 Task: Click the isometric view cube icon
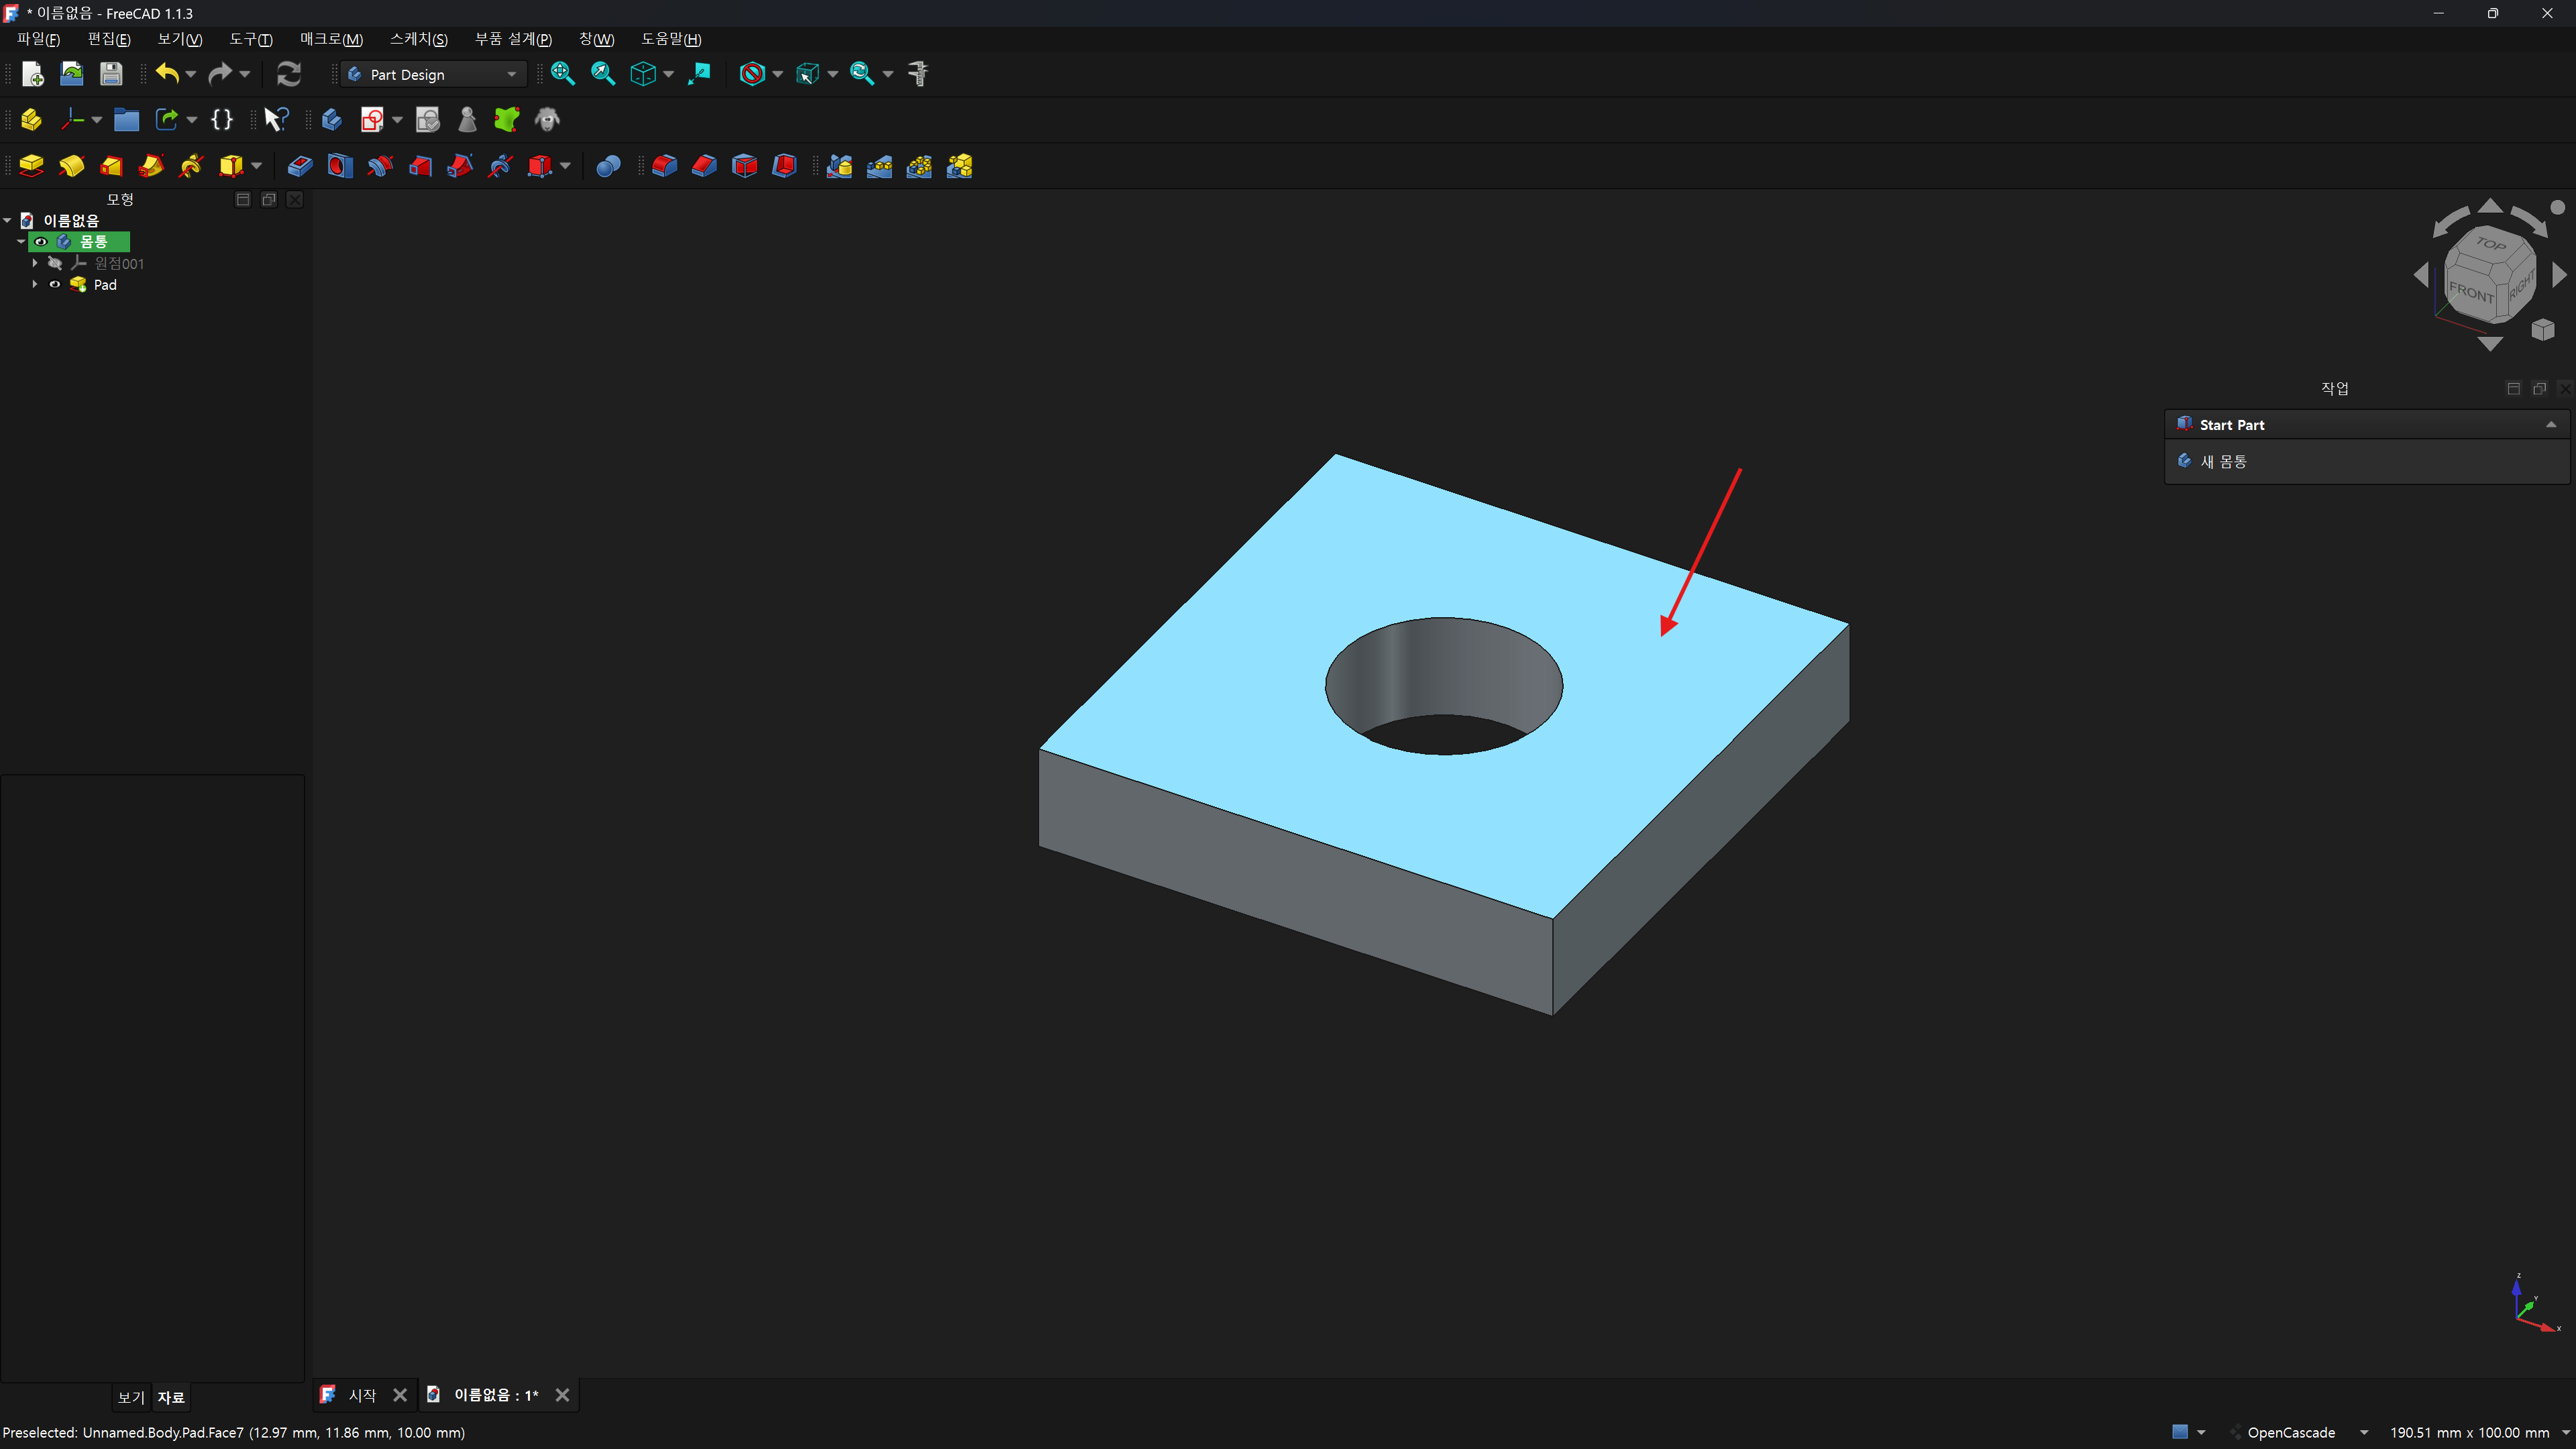(x=643, y=74)
